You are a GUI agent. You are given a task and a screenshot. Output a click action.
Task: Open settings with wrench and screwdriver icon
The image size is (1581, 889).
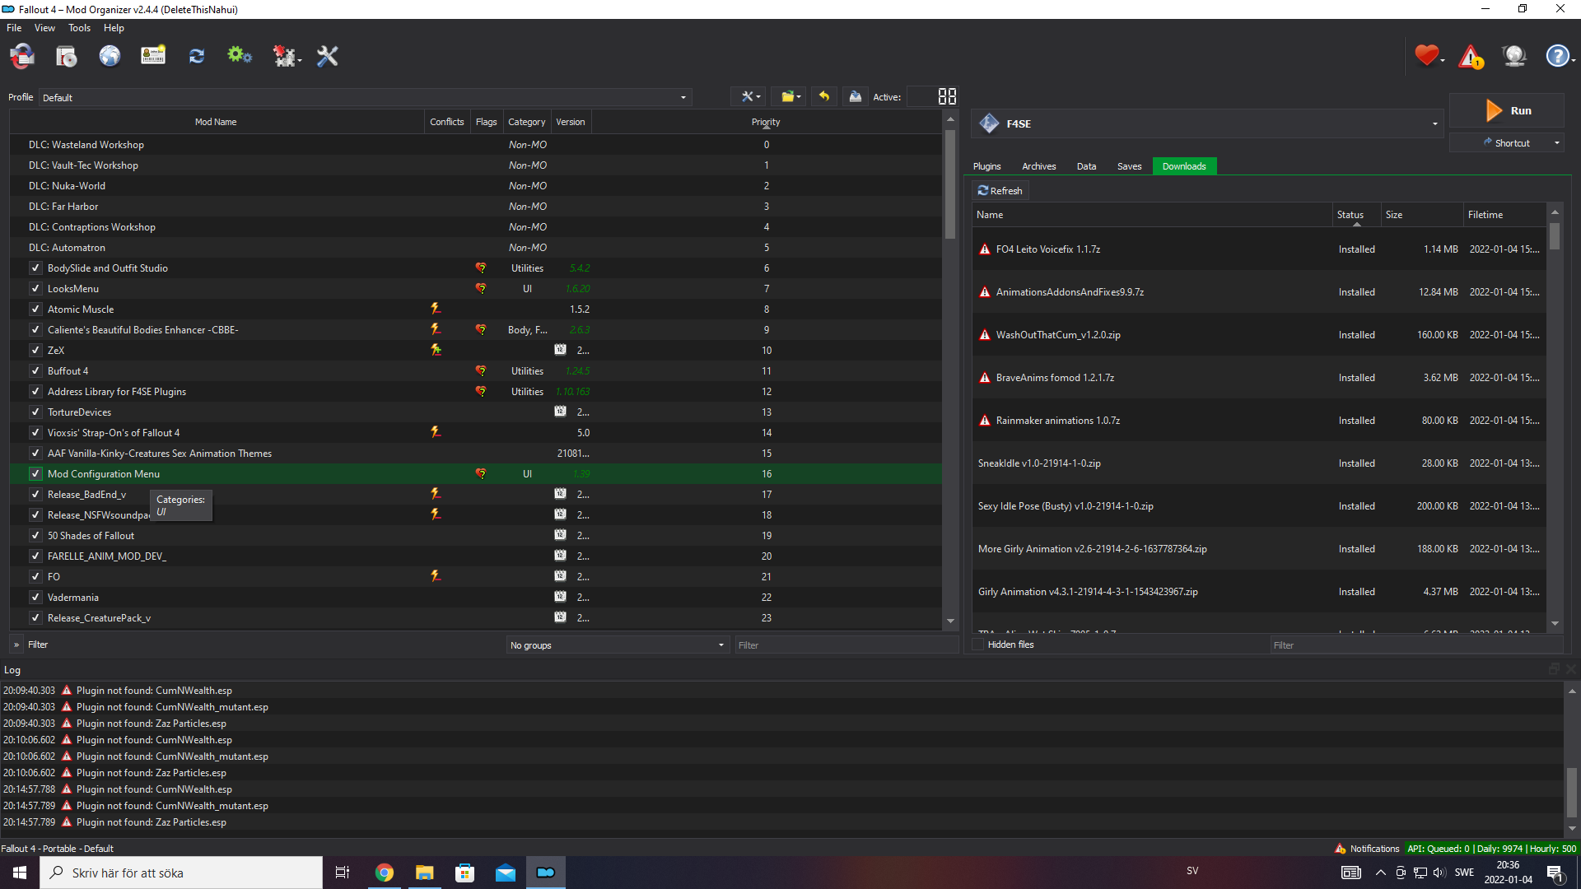click(328, 56)
